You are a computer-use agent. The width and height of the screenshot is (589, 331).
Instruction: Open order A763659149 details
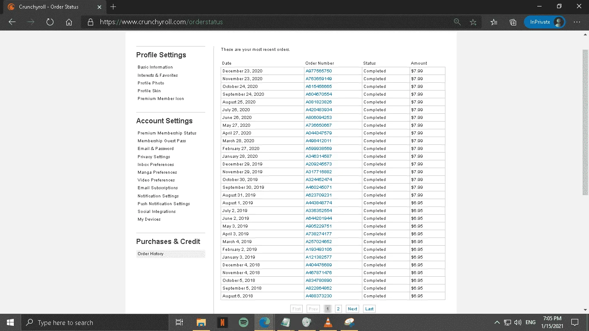pyautogui.click(x=319, y=79)
